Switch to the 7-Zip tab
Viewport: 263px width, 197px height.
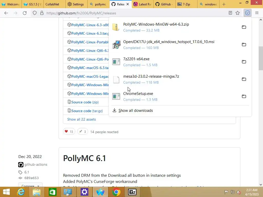186,4
